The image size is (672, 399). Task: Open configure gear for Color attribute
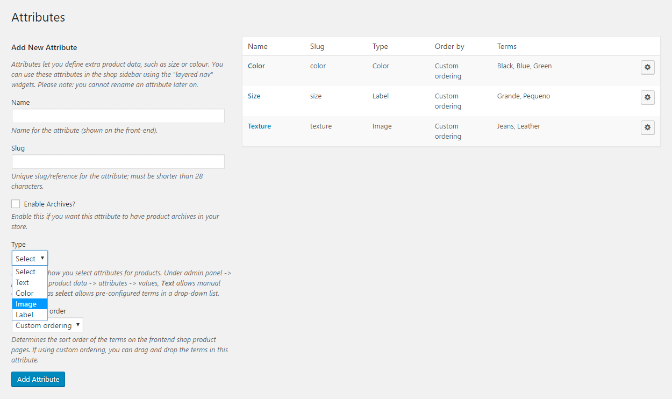point(647,67)
